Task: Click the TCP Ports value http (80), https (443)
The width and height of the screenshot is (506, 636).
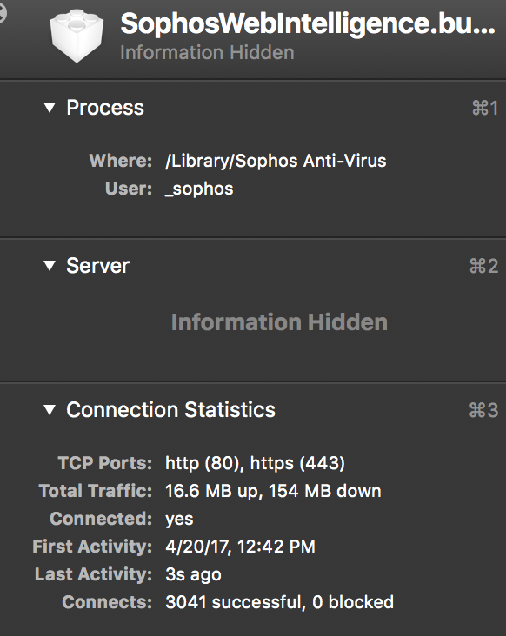Action: [x=256, y=463]
